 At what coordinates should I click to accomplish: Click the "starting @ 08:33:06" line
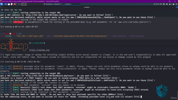click(x=20, y=62)
